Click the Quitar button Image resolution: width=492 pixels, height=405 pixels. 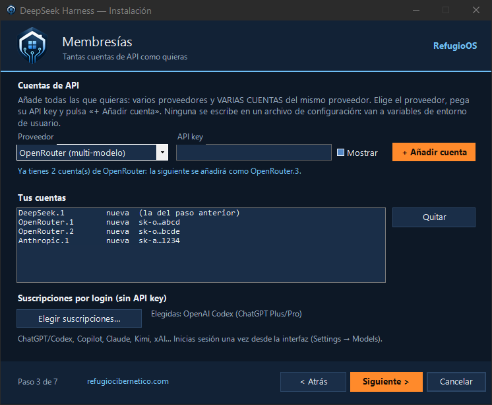point(434,217)
